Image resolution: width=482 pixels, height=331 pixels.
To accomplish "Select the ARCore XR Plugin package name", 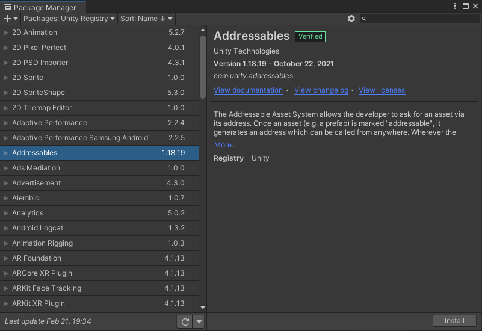I will tap(42, 274).
